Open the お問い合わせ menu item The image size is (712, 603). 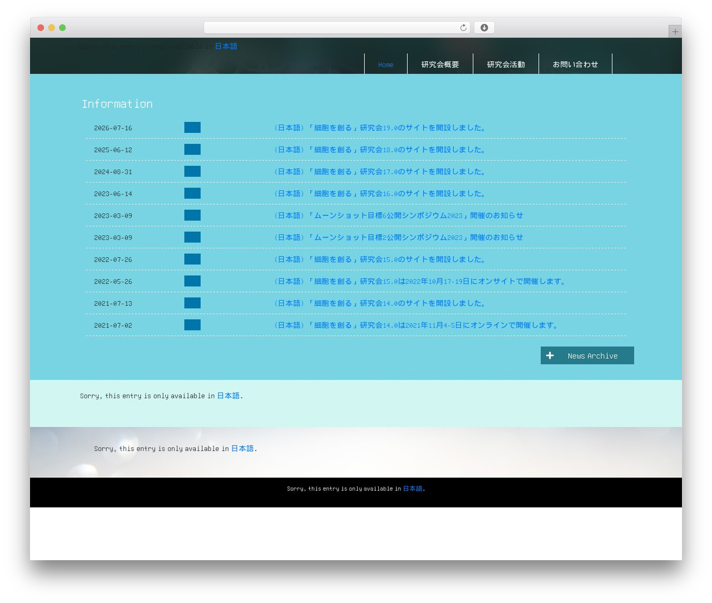[575, 65]
